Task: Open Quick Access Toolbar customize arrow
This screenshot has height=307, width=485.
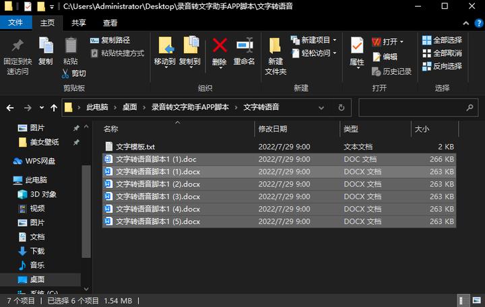Action: [x=52, y=7]
